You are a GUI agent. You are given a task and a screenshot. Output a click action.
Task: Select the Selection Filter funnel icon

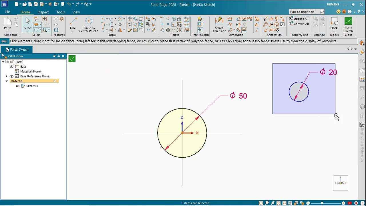[36, 19]
